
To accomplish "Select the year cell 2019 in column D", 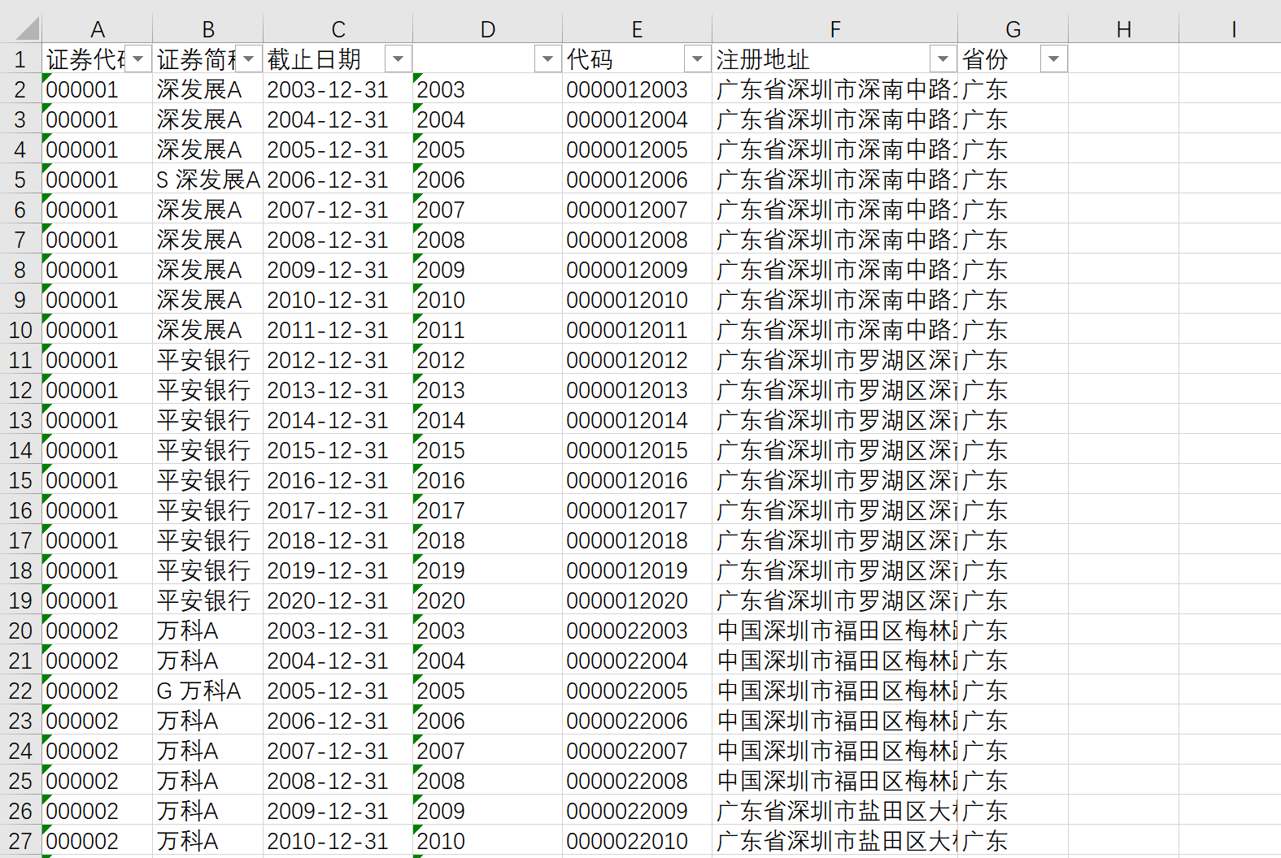I will pos(488,570).
